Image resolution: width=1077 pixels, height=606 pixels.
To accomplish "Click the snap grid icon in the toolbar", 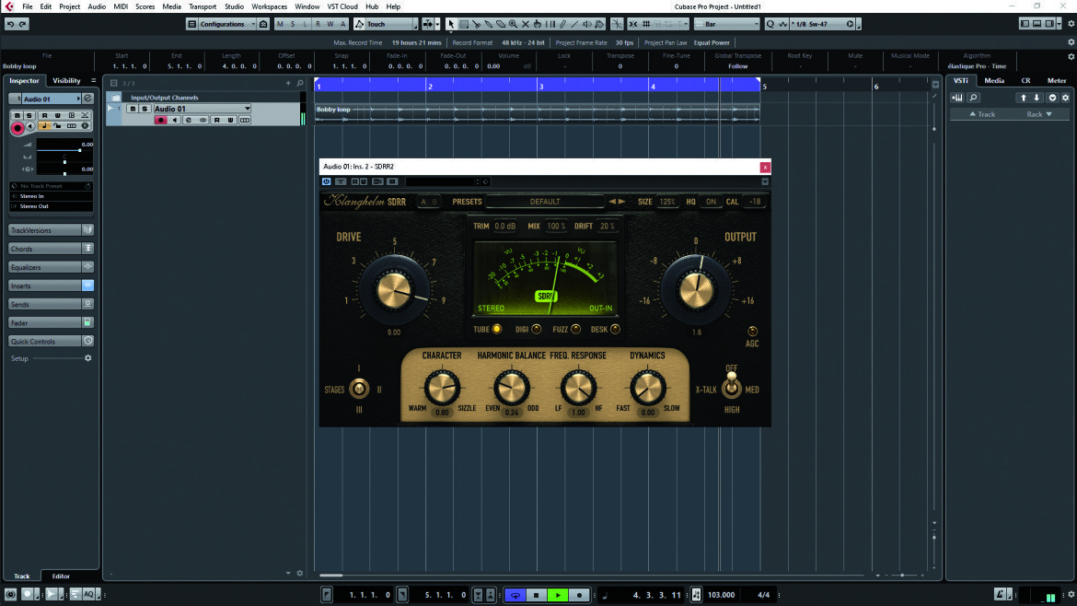I will [x=646, y=24].
